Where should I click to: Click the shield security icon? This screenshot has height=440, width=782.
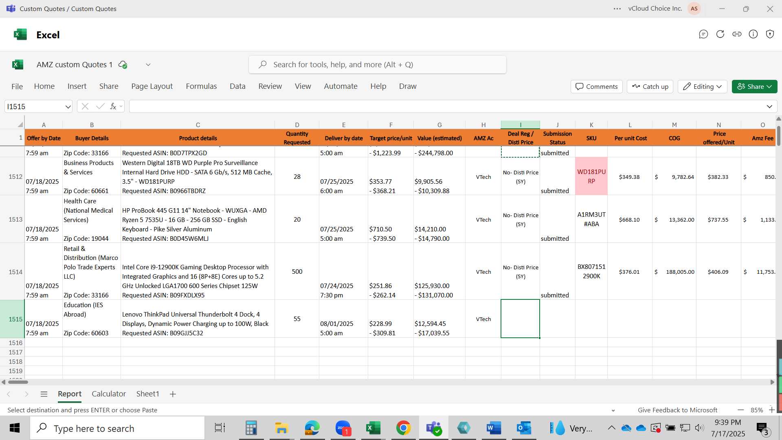click(770, 34)
